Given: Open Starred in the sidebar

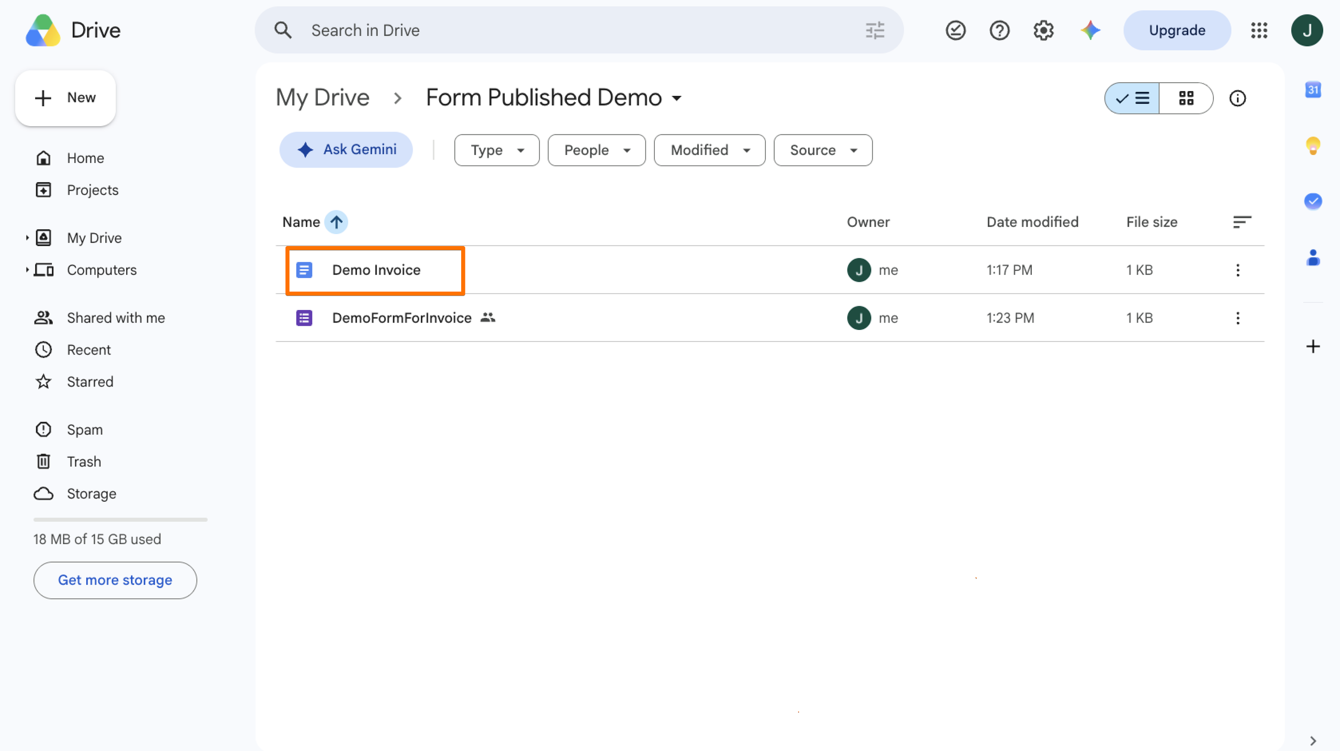Looking at the screenshot, I should pos(90,382).
